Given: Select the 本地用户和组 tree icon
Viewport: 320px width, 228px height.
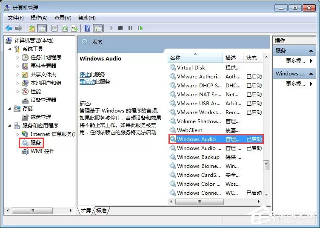Looking at the screenshot, I should coord(25,83).
